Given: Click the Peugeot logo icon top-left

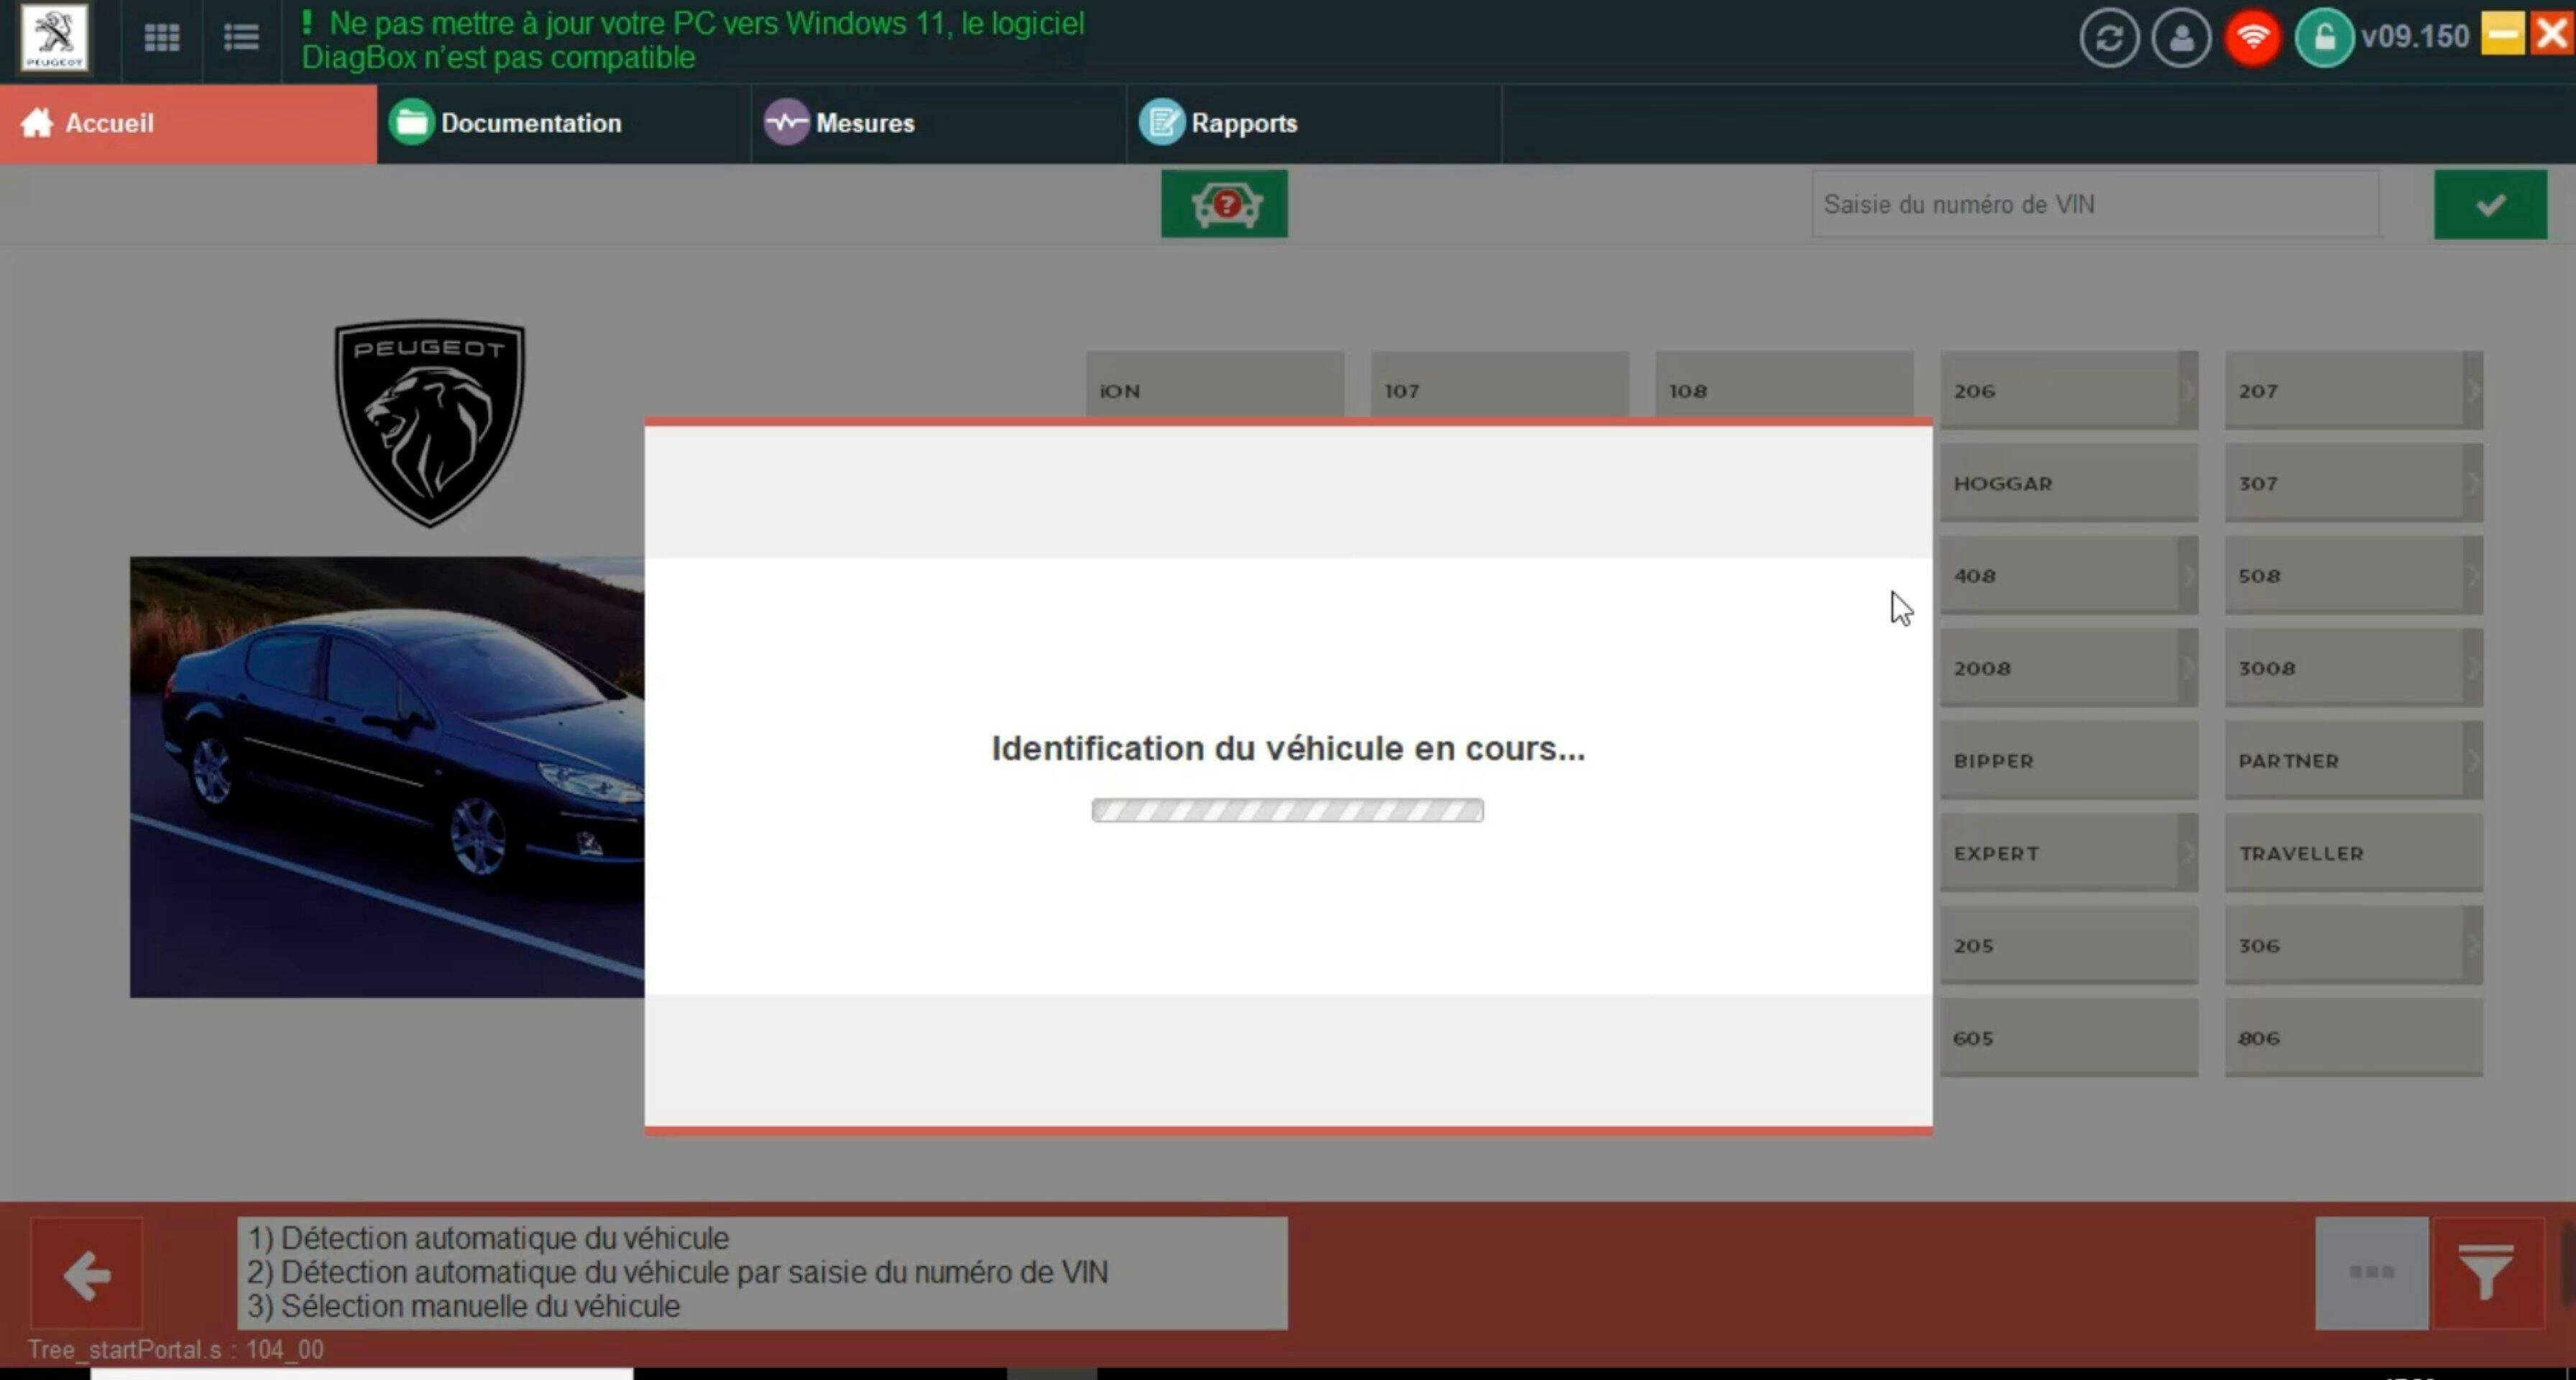Looking at the screenshot, I should 54,38.
